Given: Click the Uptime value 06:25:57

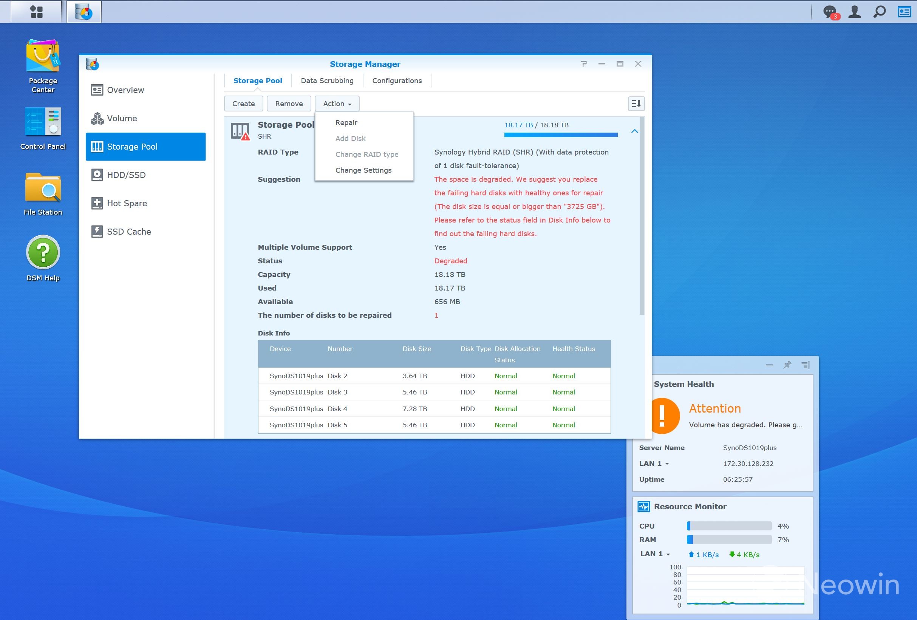Looking at the screenshot, I should click(x=738, y=479).
